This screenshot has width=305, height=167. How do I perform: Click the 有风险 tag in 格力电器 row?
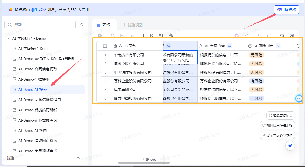(x=256, y=98)
